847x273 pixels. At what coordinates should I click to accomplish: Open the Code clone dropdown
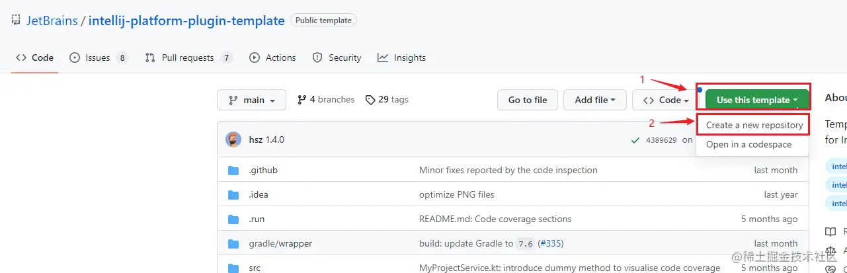[x=665, y=100]
